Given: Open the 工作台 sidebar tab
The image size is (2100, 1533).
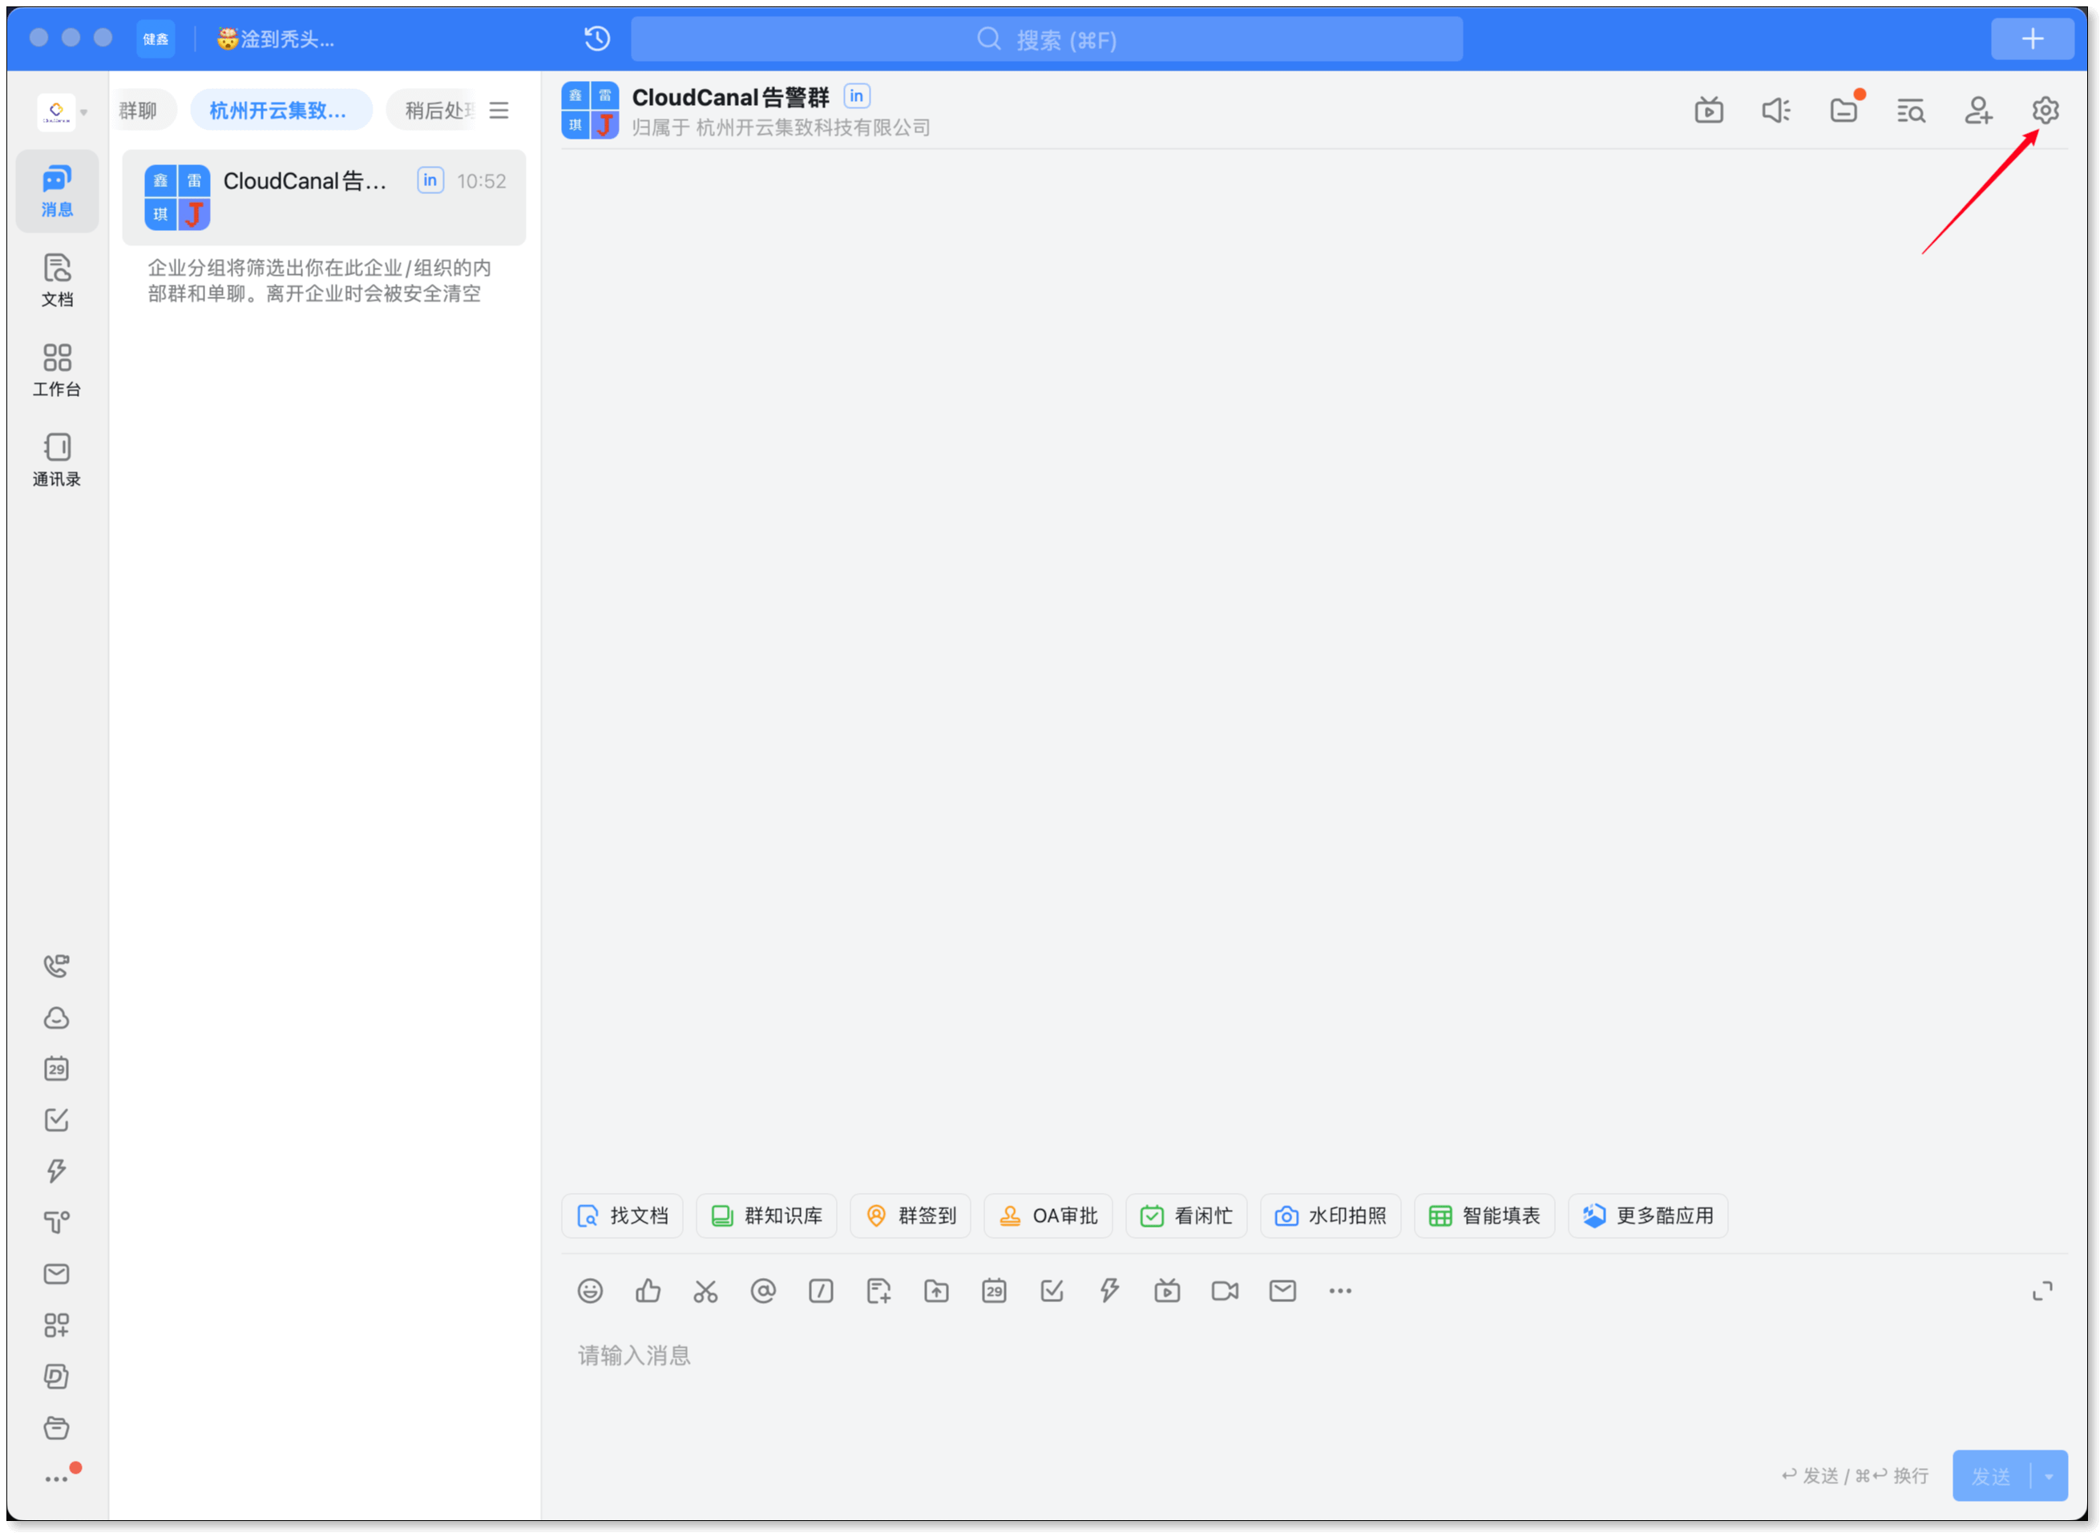Looking at the screenshot, I should [57, 370].
